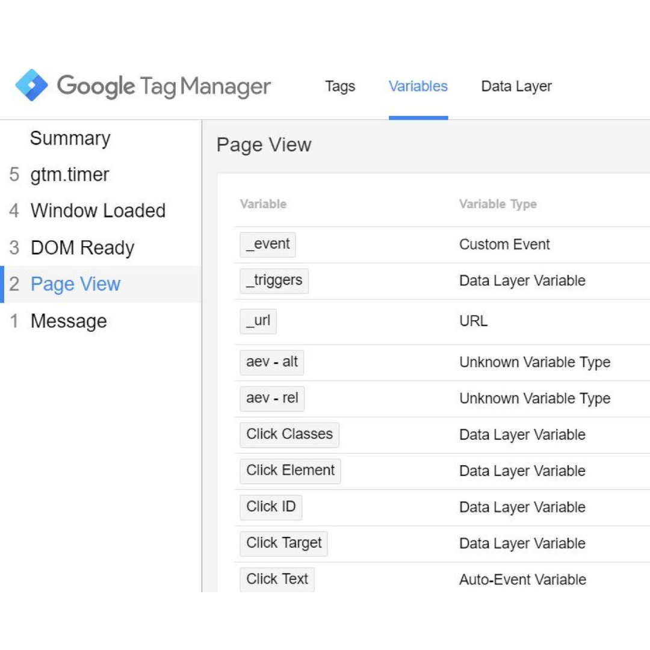The width and height of the screenshot is (650, 650).
Task: Select the gtm.timer event
Action: point(101,175)
